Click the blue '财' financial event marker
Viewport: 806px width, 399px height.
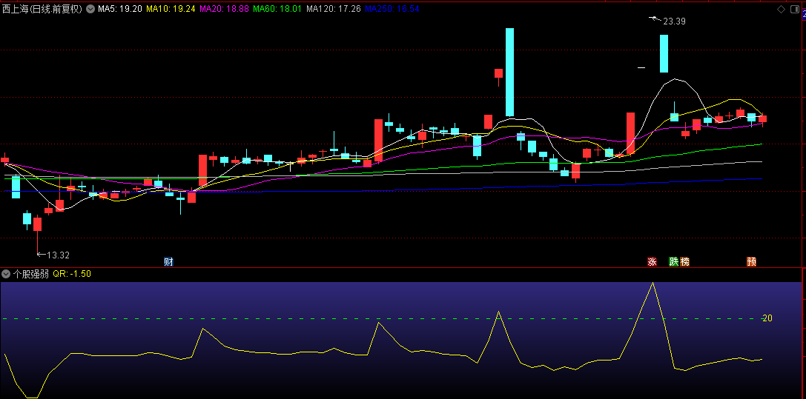(168, 261)
